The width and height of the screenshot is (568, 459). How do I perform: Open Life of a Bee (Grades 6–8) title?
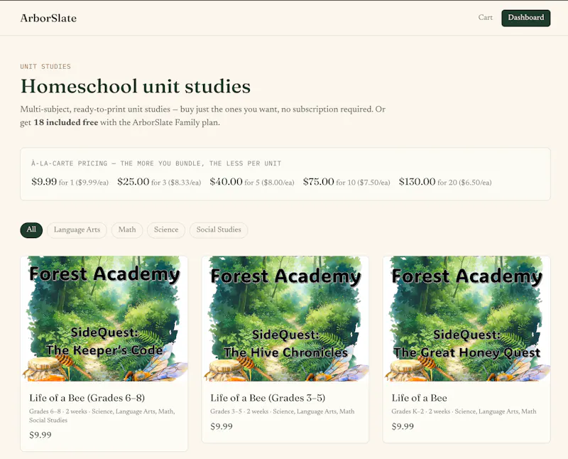(x=87, y=398)
